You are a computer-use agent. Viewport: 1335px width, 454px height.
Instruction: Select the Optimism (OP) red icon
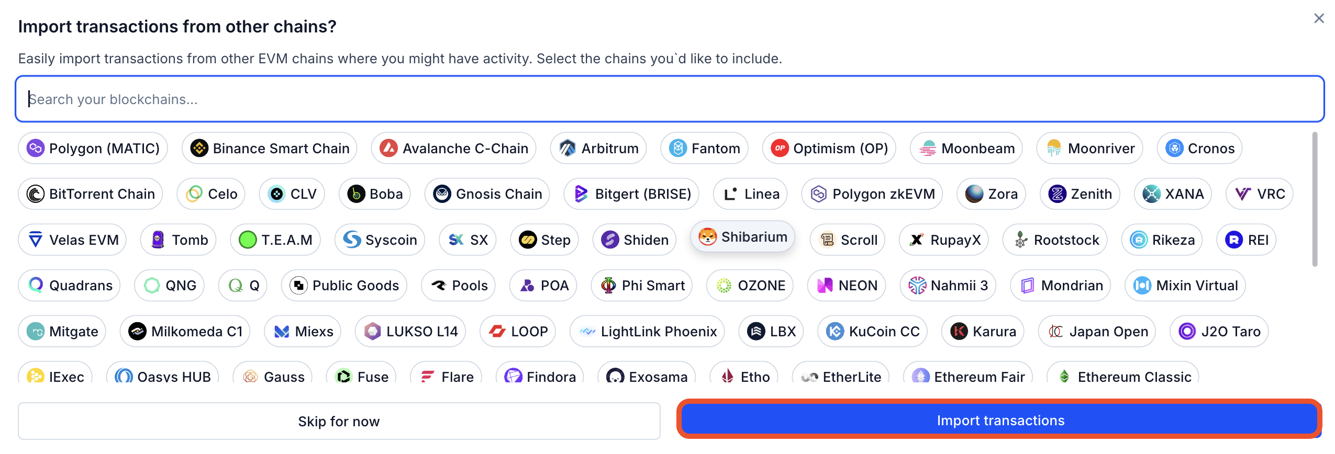(x=780, y=149)
